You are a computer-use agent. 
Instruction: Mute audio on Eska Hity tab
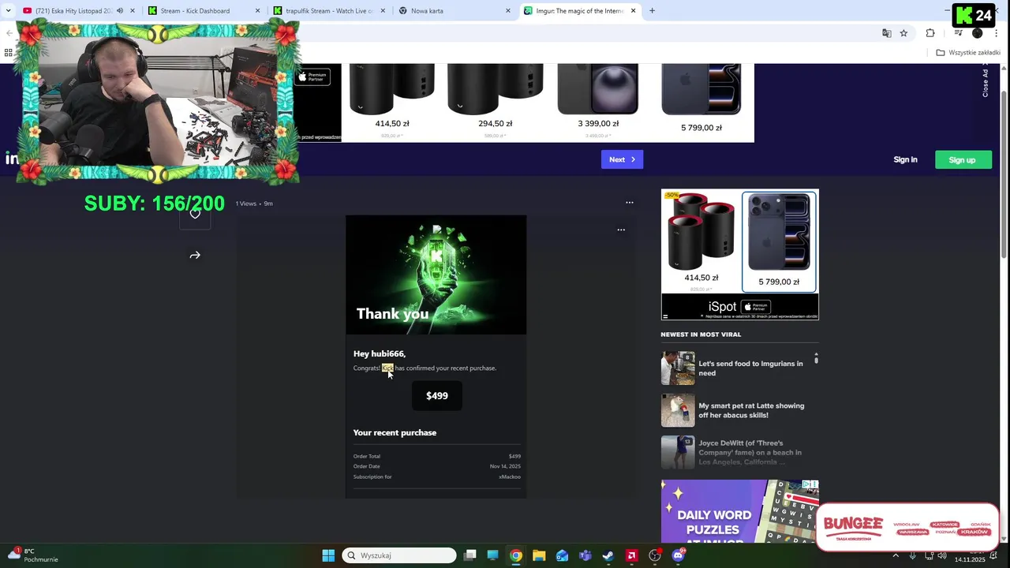119,11
